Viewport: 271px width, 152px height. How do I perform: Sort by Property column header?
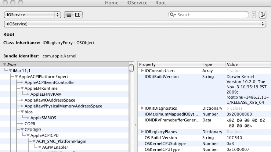(169, 64)
